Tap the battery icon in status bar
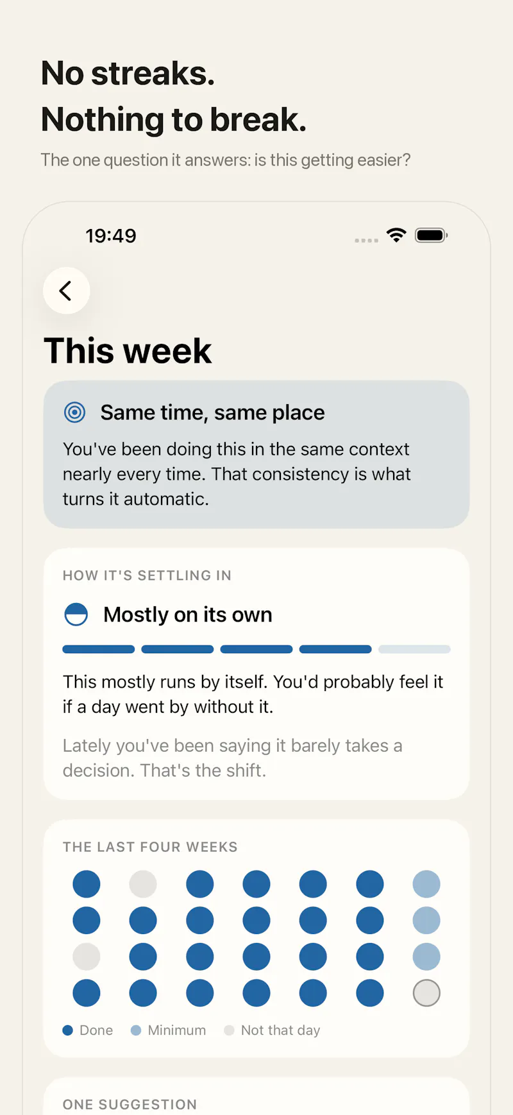The image size is (513, 1115). (x=431, y=235)
